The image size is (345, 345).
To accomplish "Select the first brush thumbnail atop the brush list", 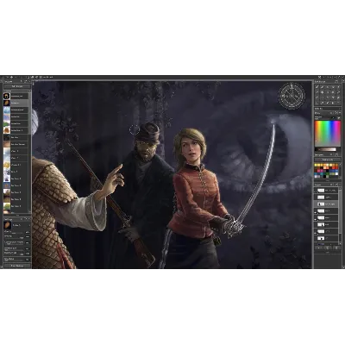I will pos(7,96).
